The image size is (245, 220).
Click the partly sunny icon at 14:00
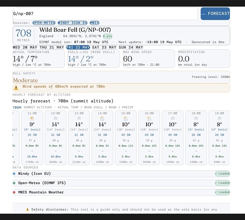point(102,118)
